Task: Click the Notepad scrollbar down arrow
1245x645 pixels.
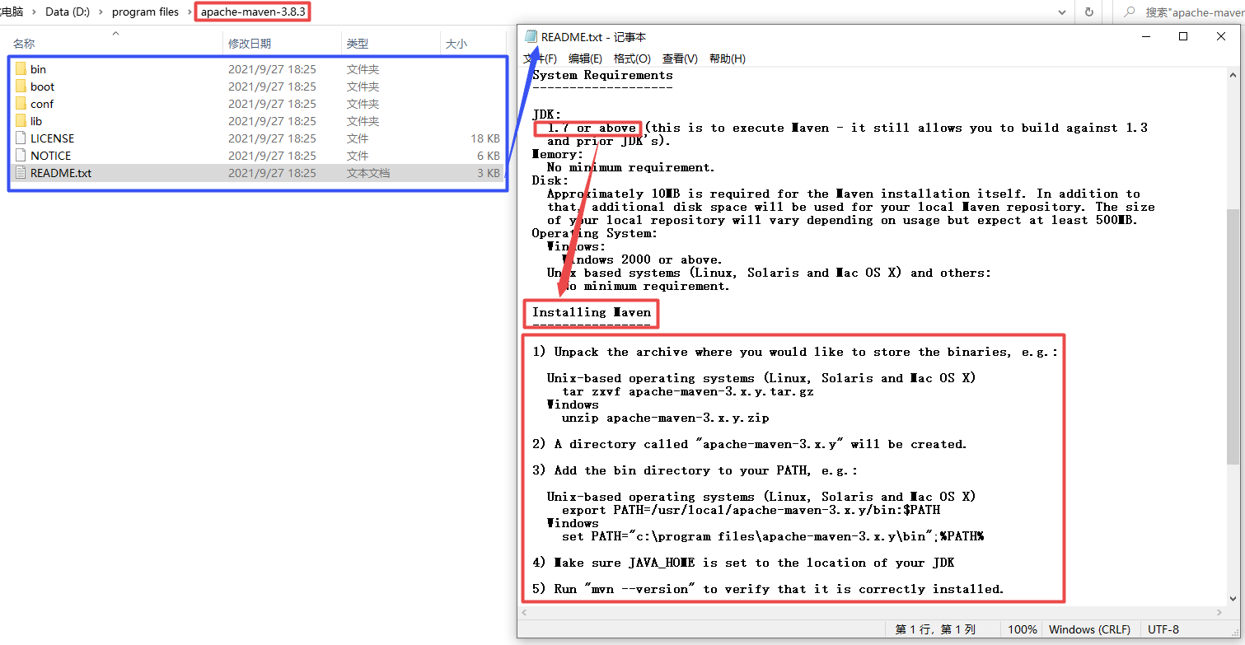Action: [x=1233, y=600]
